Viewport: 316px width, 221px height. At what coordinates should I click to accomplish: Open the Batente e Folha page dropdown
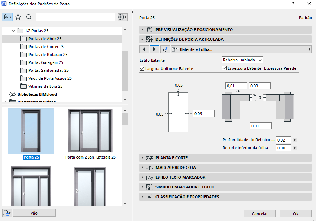[x=241, y=49]
